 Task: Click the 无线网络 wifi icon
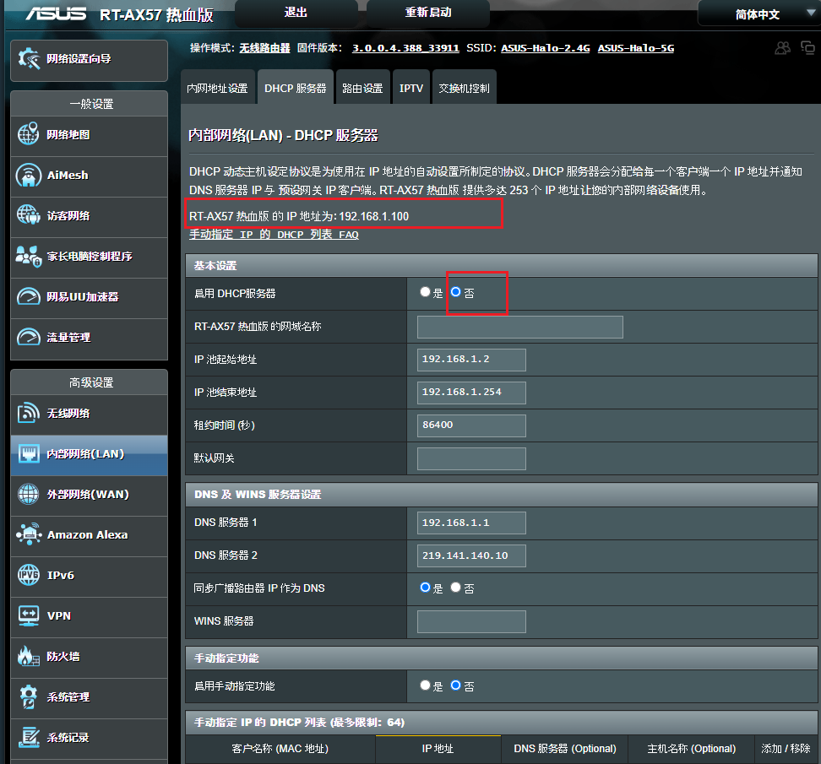coord(29,414)
